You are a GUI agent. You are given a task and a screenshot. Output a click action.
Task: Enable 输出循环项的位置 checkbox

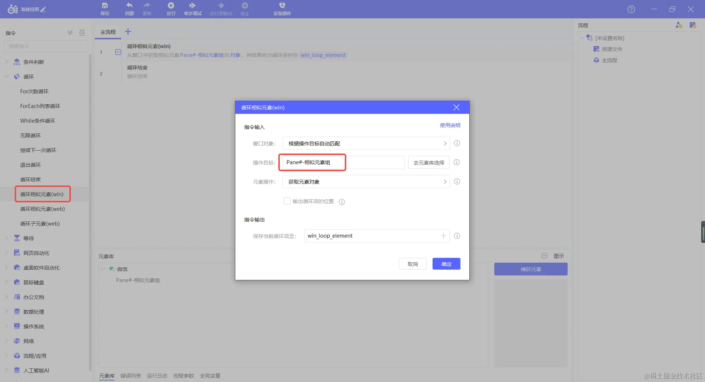pos(287,201)
